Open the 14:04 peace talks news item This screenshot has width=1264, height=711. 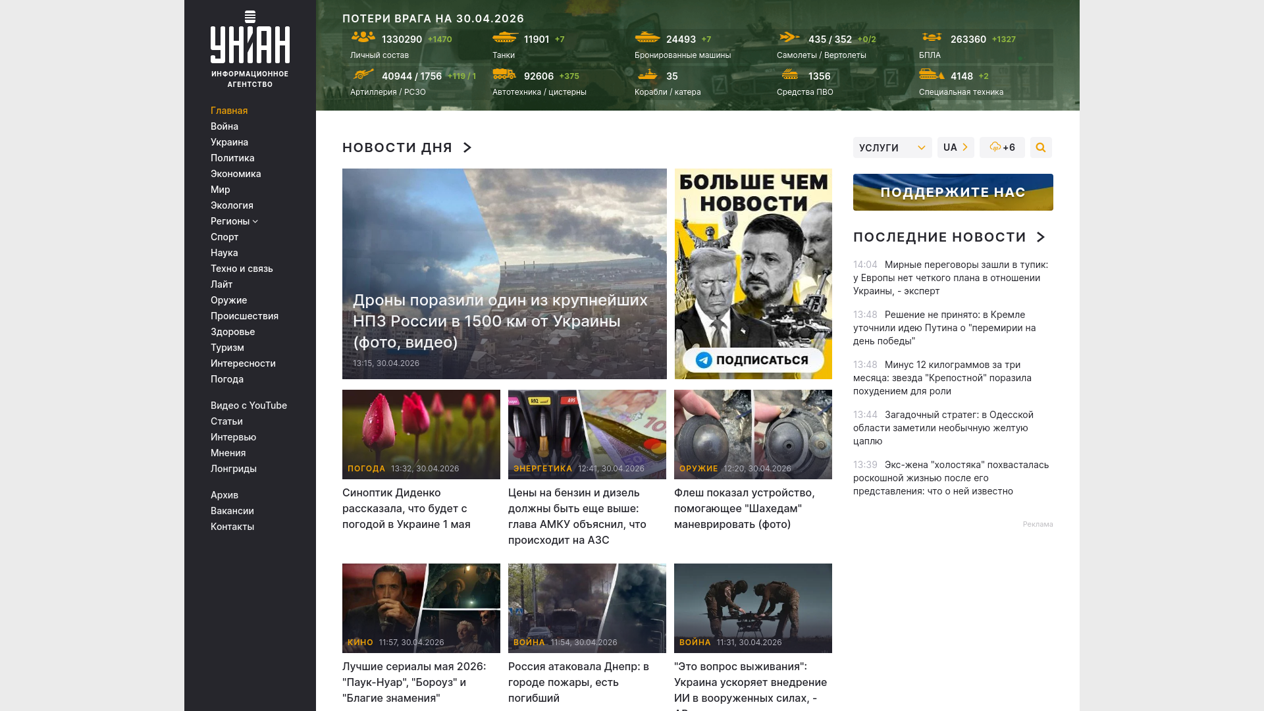pyautogui.click(x=951, y=278)
